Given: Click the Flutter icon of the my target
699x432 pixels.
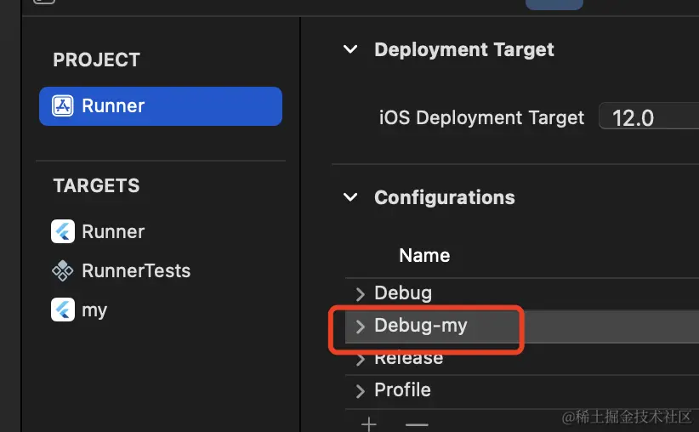Looking at the screenshot, I should coord(63,310).
